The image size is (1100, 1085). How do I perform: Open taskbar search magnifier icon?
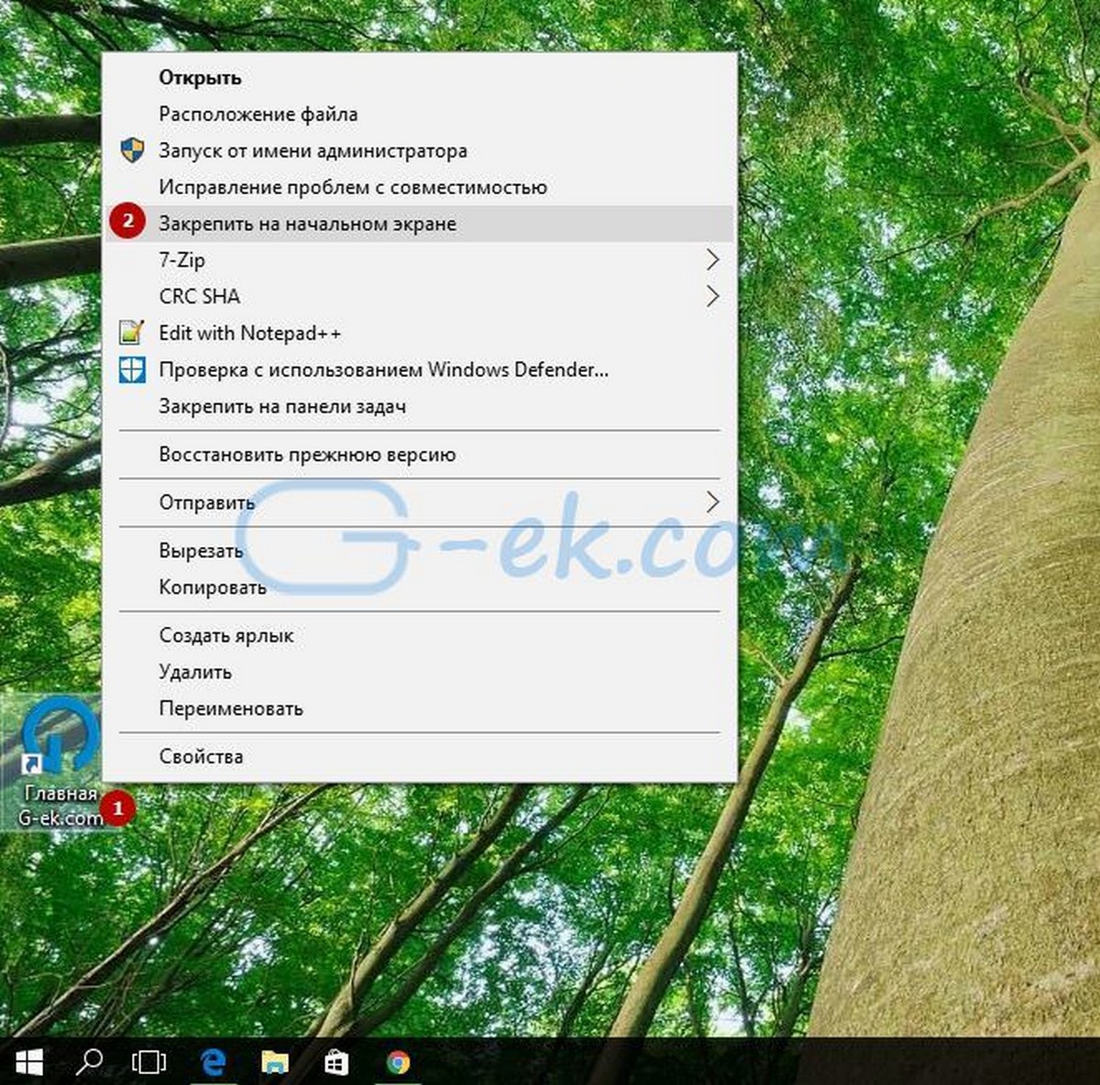[89, 1062]
